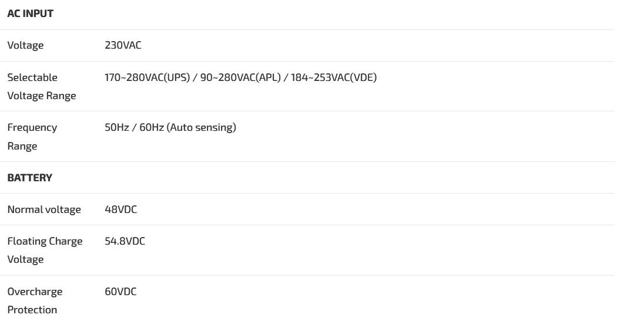Select the 60VDC value
617x325 pixels.
click(120, 292)
